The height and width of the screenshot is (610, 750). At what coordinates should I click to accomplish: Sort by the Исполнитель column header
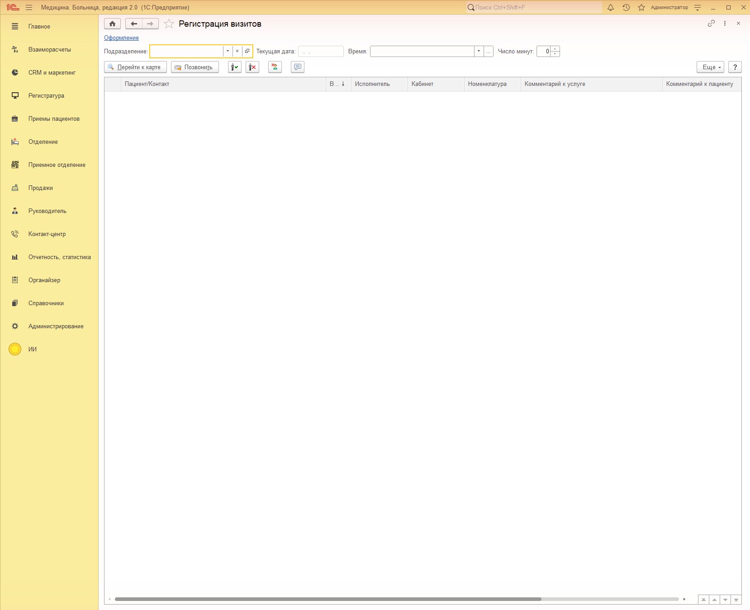[380, 84]
